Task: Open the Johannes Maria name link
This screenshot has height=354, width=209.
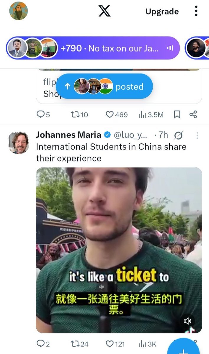Action: pyautogui.click(x=69, y=135)
